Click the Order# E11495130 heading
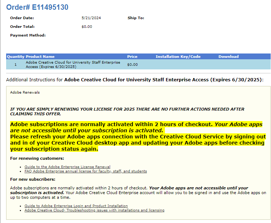 [37, 7]
